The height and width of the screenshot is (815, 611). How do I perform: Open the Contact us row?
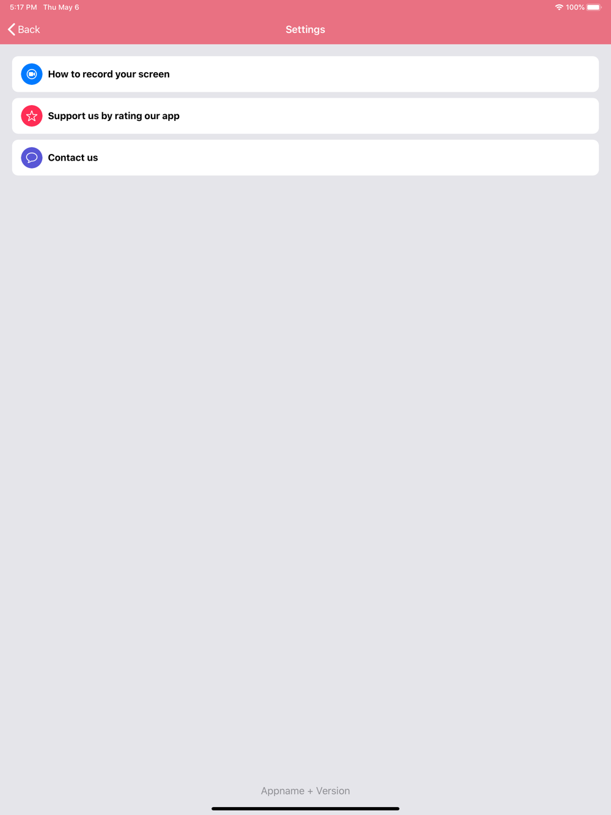pos(305,158)
